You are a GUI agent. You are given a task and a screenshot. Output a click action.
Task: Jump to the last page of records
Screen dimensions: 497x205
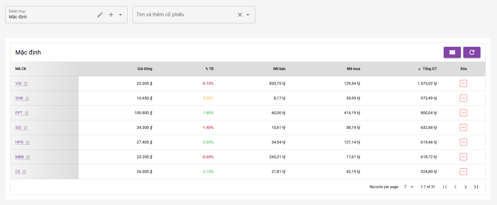[x=476, y=187]
